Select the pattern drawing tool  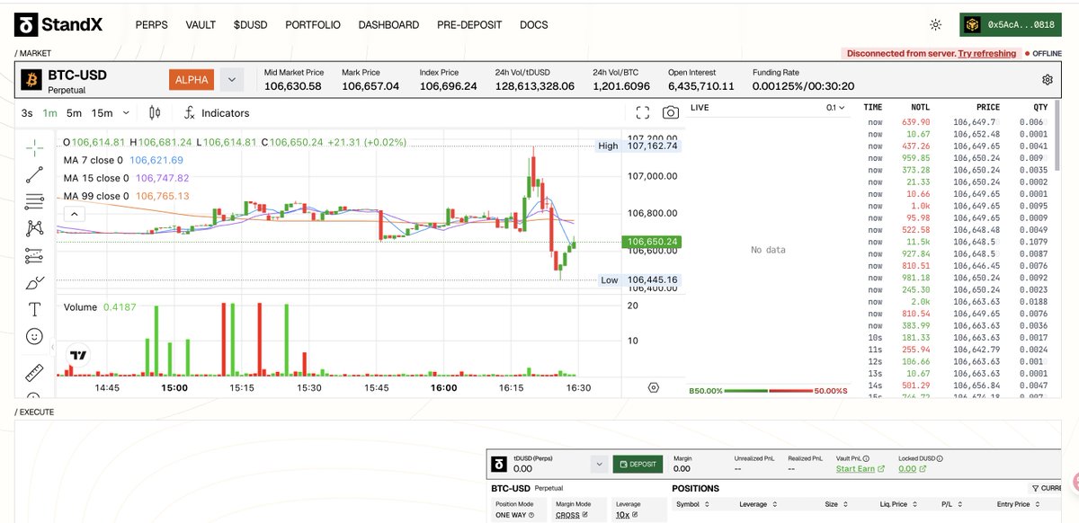click(35, 228)
